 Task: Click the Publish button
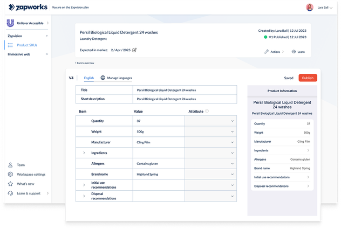[308, 78]
